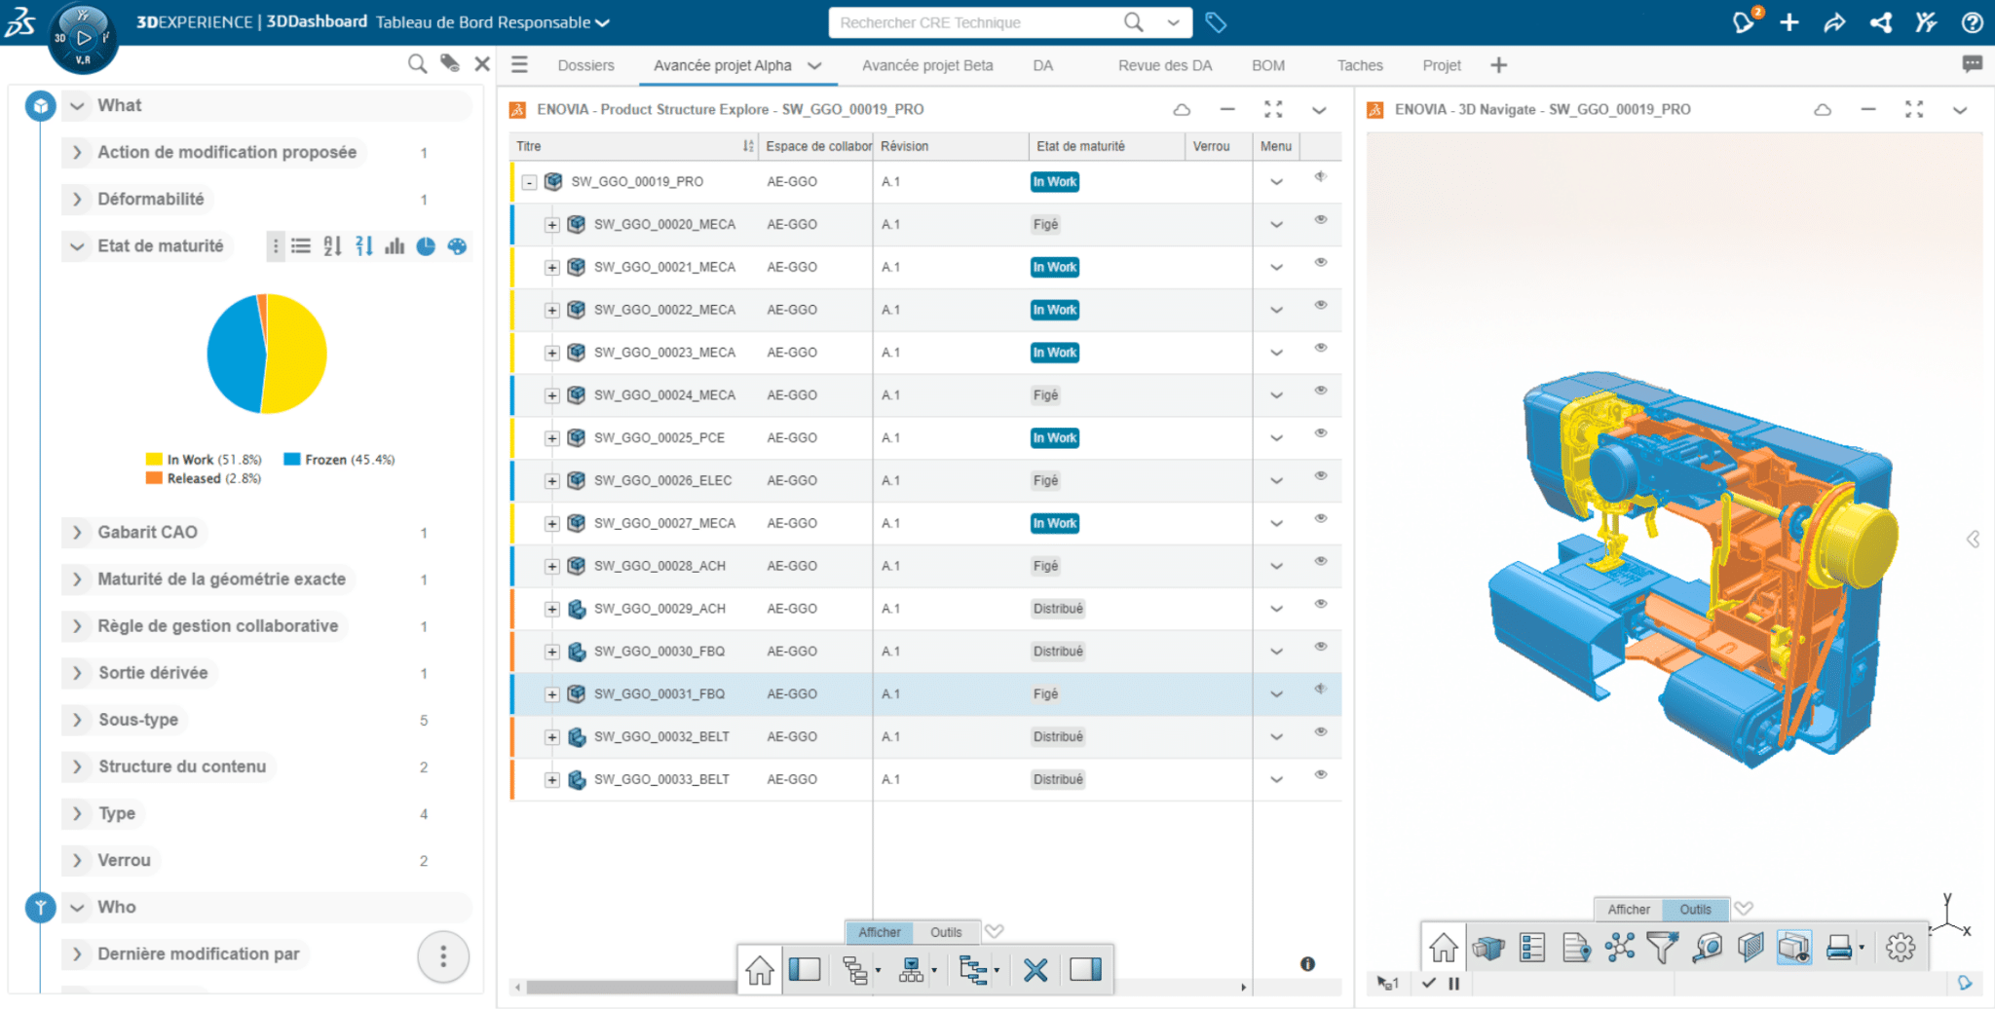Screen dimensions: 1995x1009
Task: Expand the Sous-type filter
Action: point(77,720)
